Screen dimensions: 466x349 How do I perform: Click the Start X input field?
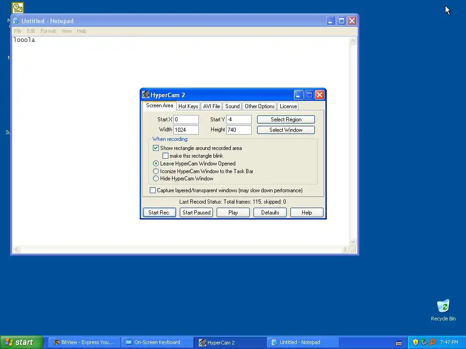(x=186, y=120)
